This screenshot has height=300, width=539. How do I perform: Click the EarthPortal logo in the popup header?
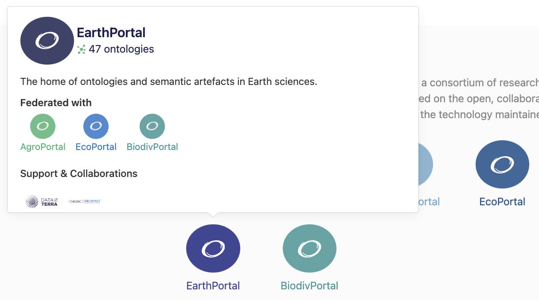[x=47, y=40]
